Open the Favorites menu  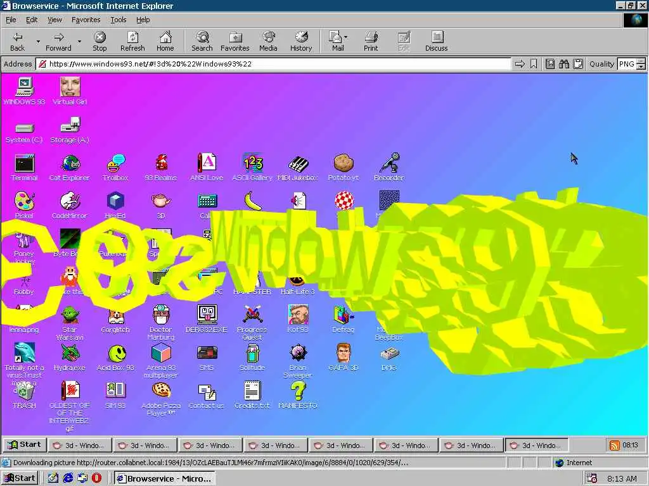pyautogui.click(x=86, y=20)
